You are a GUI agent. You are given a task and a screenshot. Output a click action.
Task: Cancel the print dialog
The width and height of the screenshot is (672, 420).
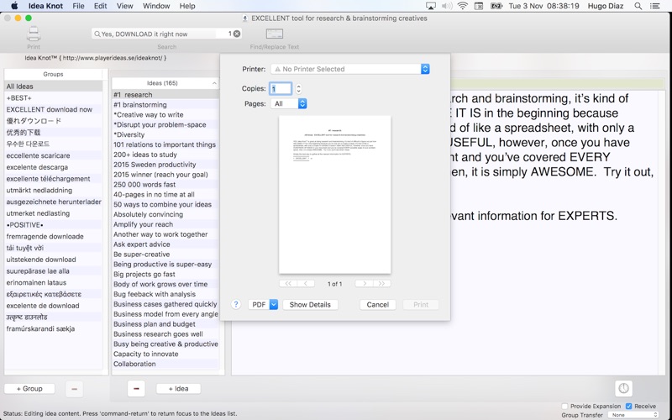[377, 304]
